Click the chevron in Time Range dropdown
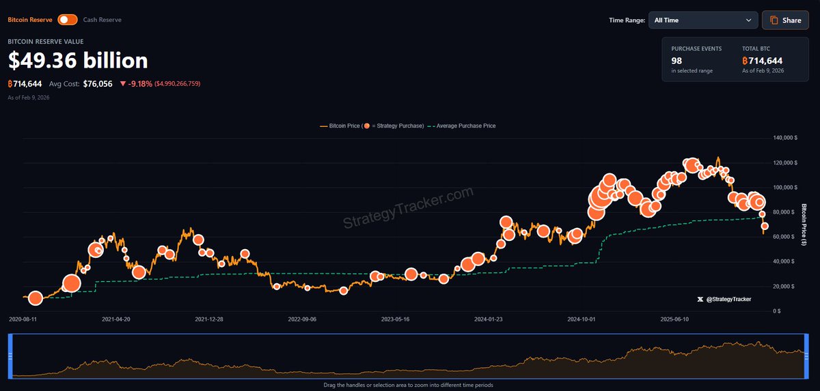This screenshot has width=820, height=391. (748, 20)
